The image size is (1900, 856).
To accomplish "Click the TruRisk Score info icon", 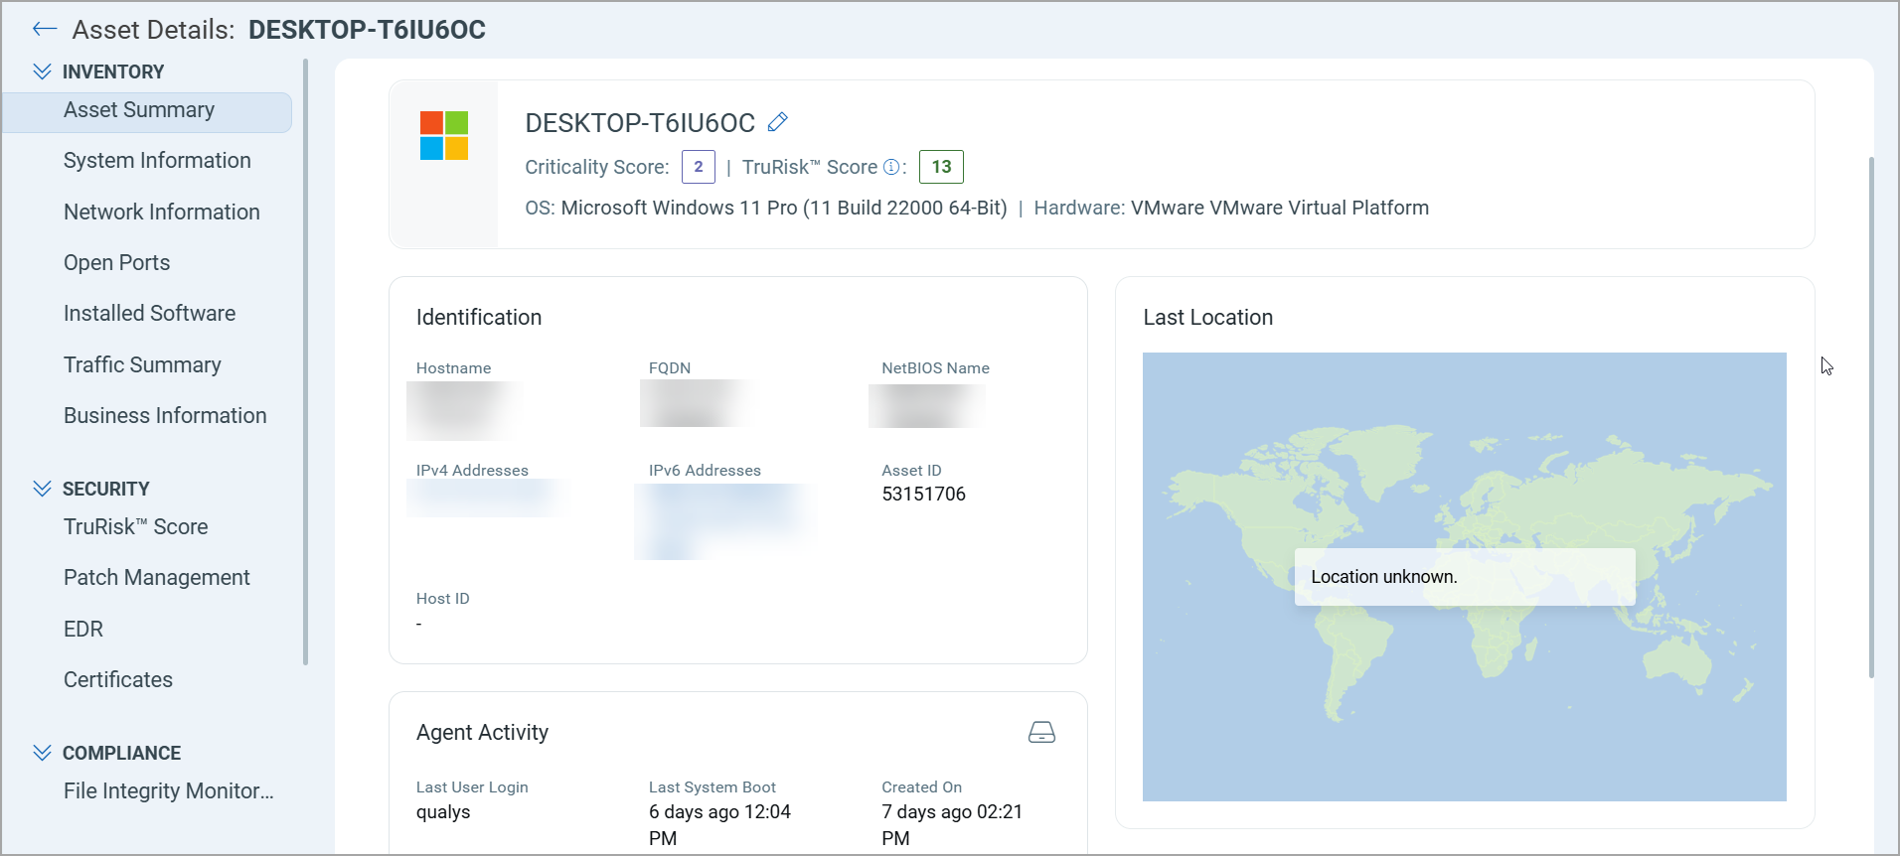I will tap(891, 168).
